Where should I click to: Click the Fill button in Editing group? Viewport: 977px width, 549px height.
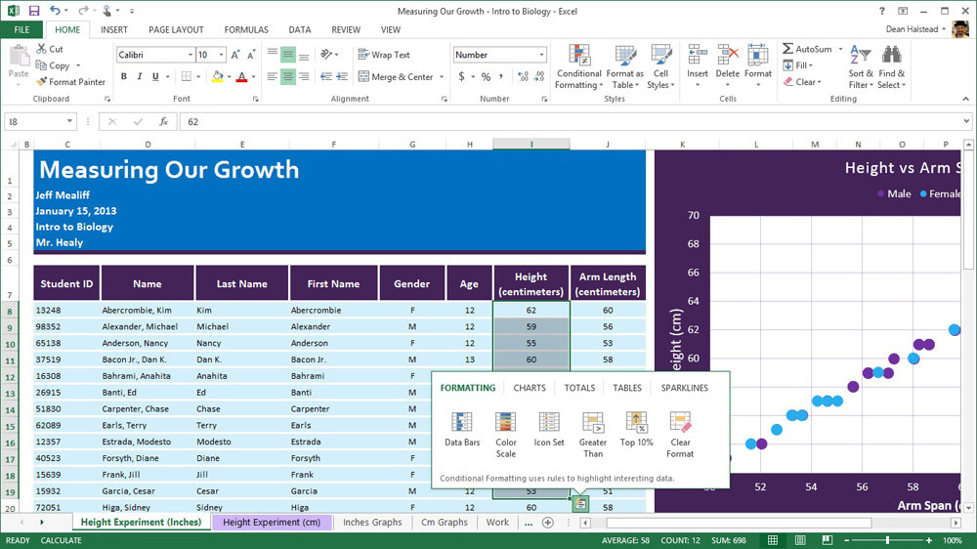(799, 65)
